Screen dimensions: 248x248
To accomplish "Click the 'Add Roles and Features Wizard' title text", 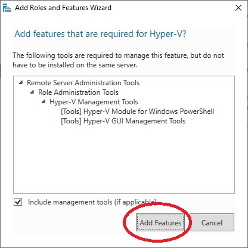I will click(63, 8).
